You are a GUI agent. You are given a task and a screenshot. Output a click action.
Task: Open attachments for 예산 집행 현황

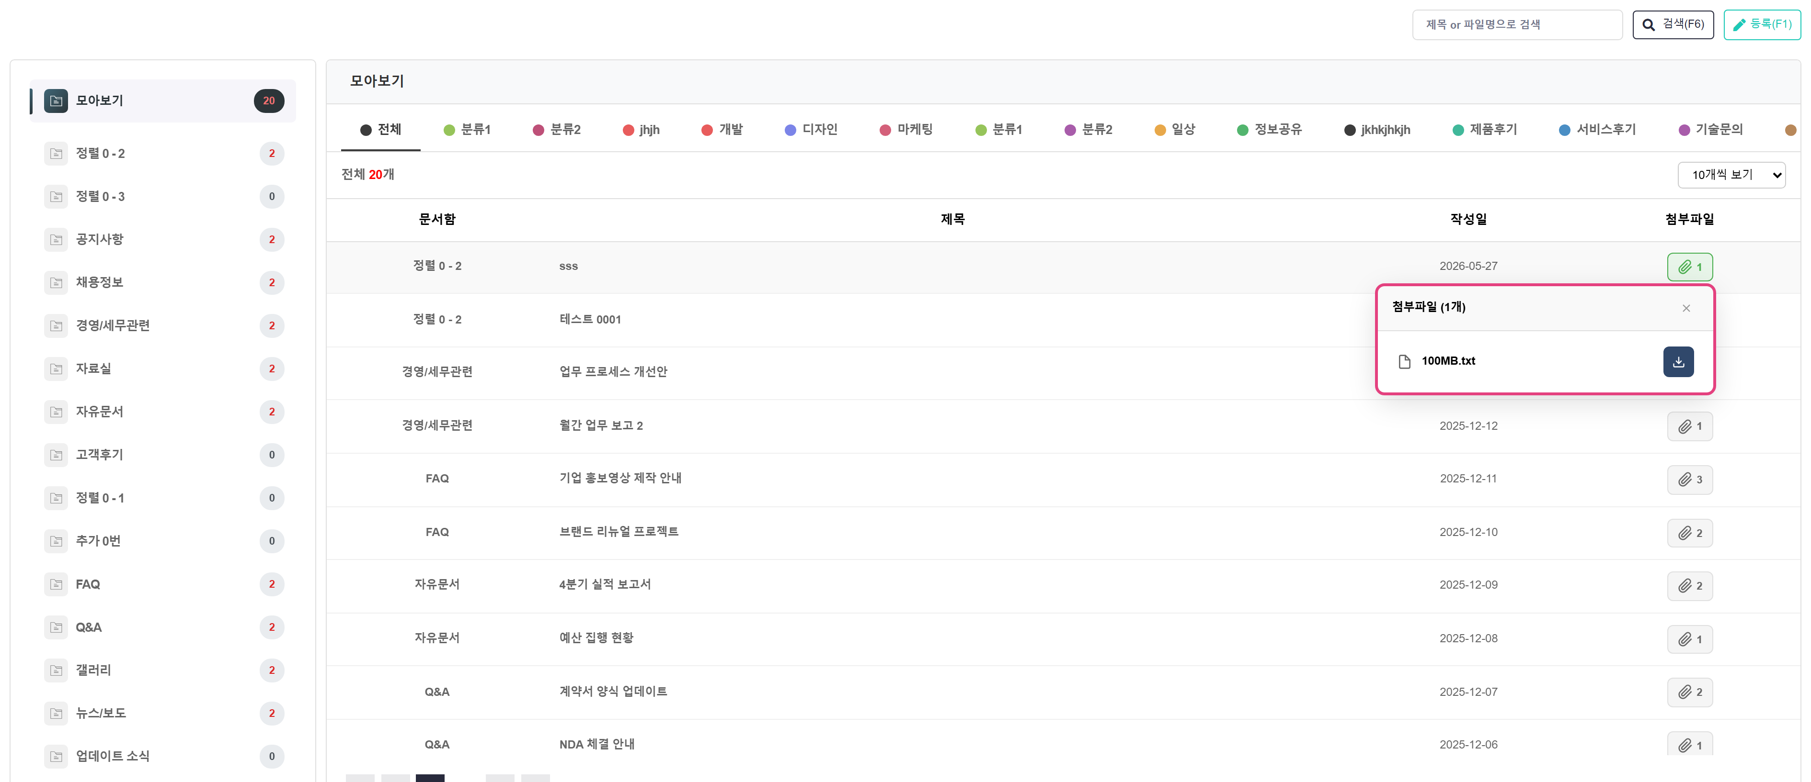[1689, 639]
